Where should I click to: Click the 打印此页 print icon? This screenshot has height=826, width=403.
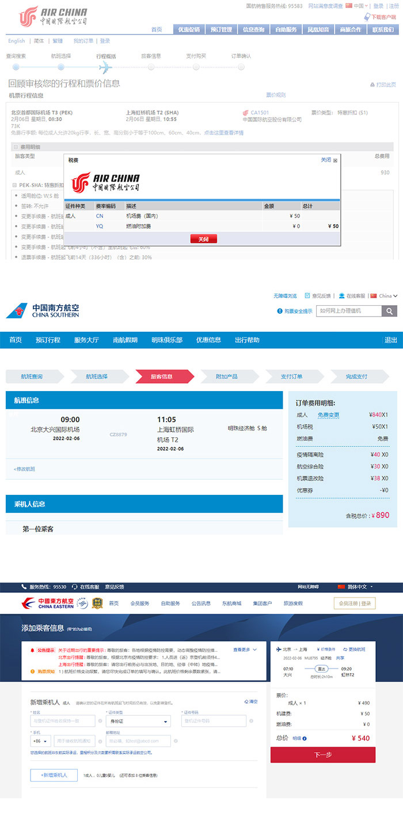pos(372,85)
